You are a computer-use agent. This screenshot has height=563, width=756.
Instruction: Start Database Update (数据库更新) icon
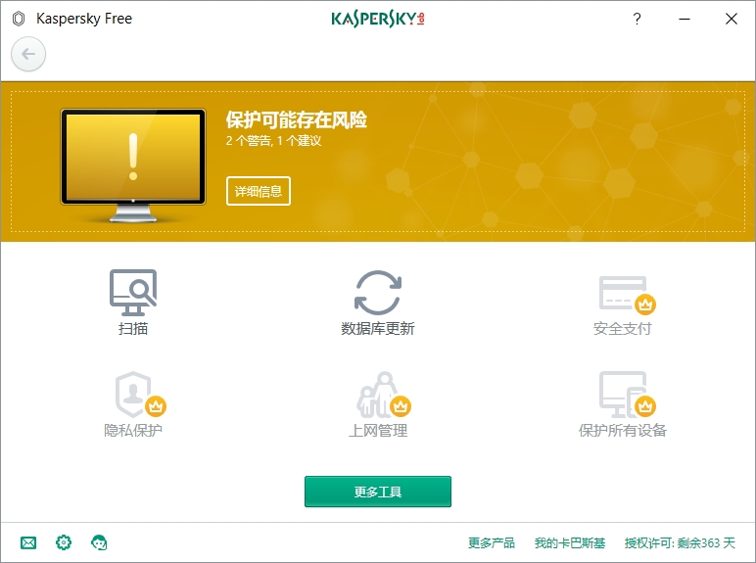[x=378, y=293]
